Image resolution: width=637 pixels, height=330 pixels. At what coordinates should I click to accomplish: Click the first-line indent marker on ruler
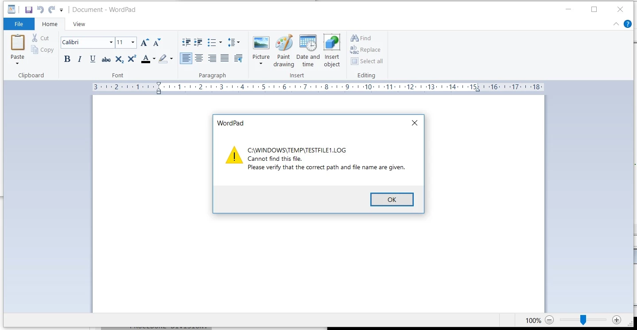coord(159,85)
